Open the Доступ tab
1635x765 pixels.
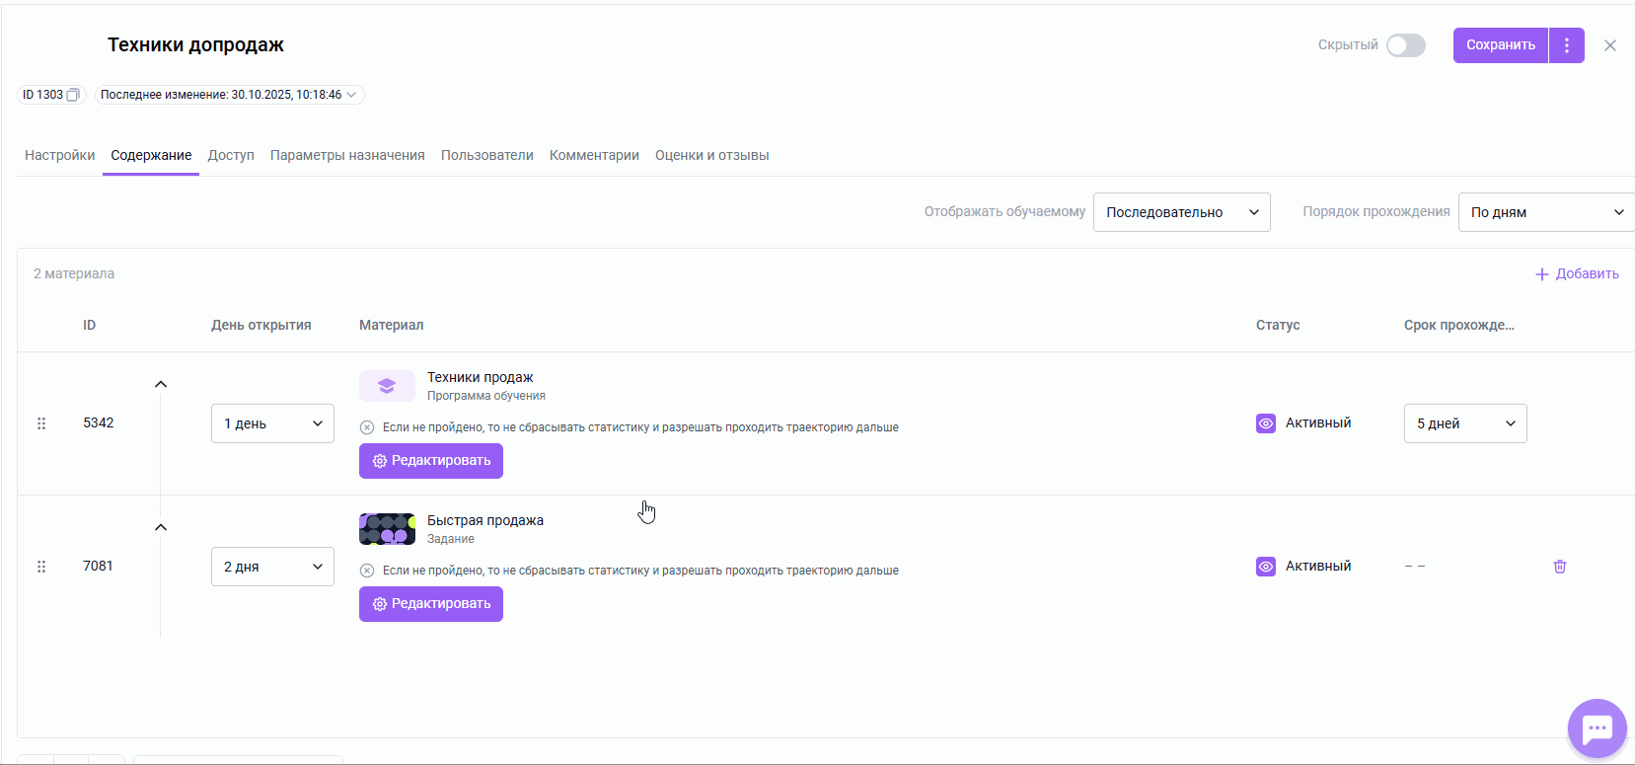click(x=231, y=155)
